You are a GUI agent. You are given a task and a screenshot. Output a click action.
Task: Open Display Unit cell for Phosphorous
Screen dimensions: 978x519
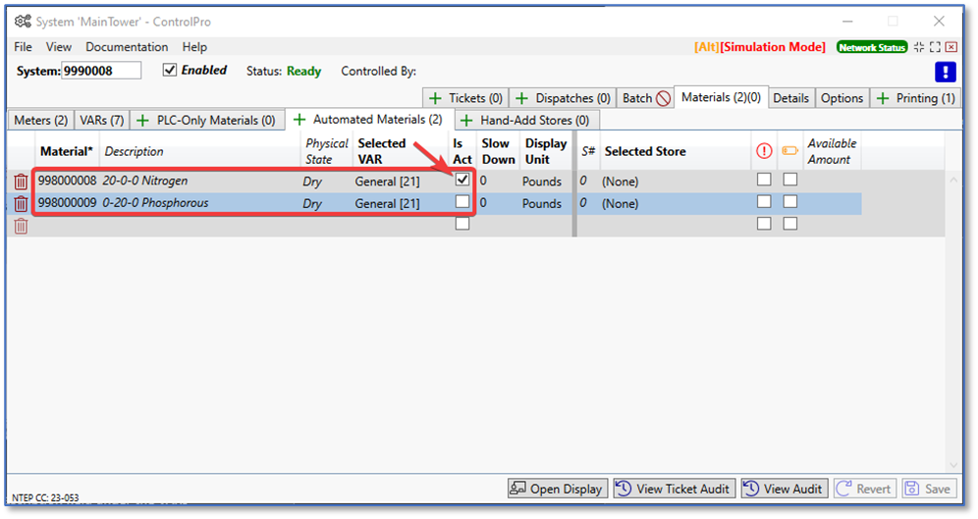(x=542, y=204)
